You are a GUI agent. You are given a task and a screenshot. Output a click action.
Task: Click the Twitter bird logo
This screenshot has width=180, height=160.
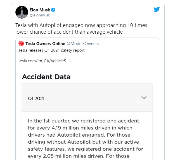[157, 10]
